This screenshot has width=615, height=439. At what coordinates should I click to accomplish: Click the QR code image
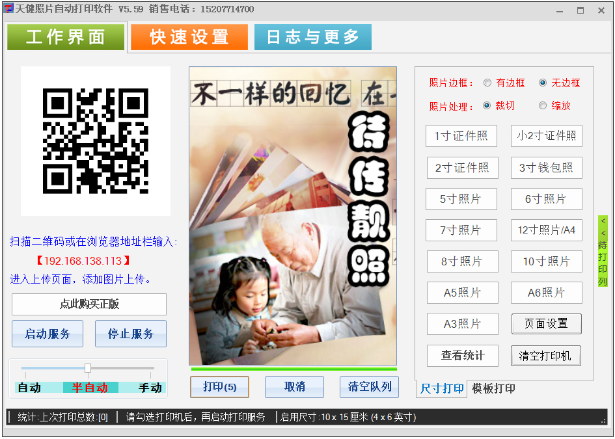95,141
